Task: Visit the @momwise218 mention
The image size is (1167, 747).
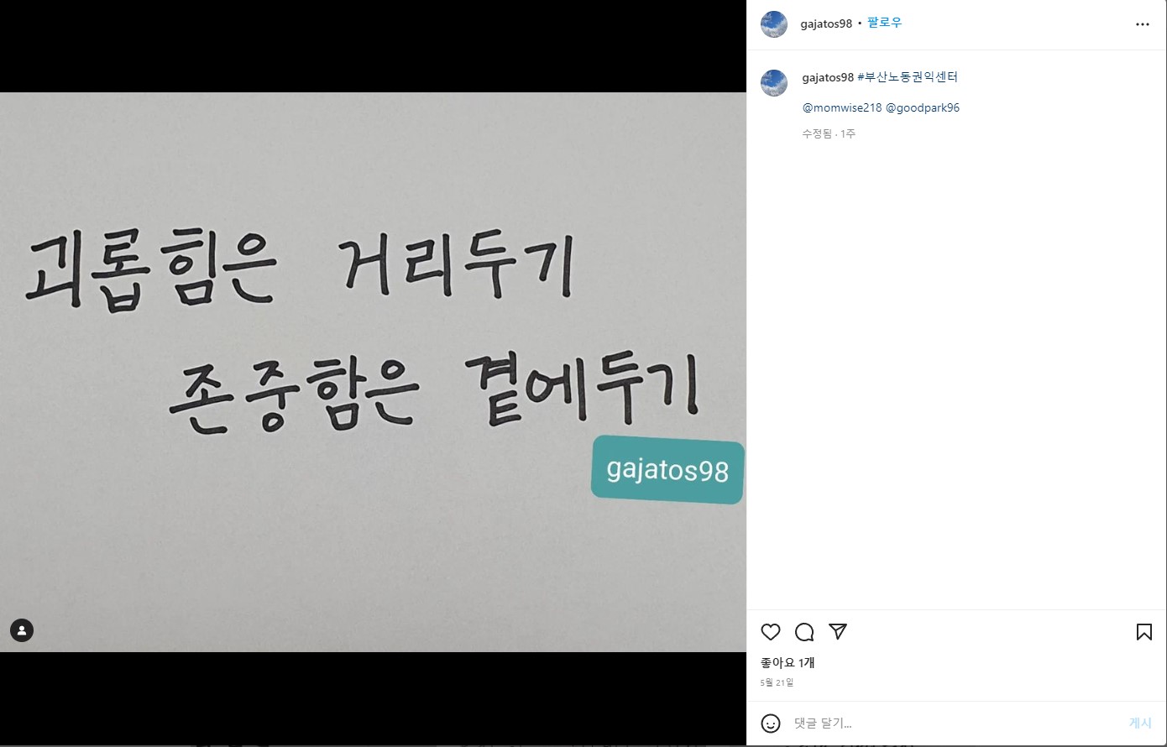Action: pyautogui.click(x=842, y=107)
